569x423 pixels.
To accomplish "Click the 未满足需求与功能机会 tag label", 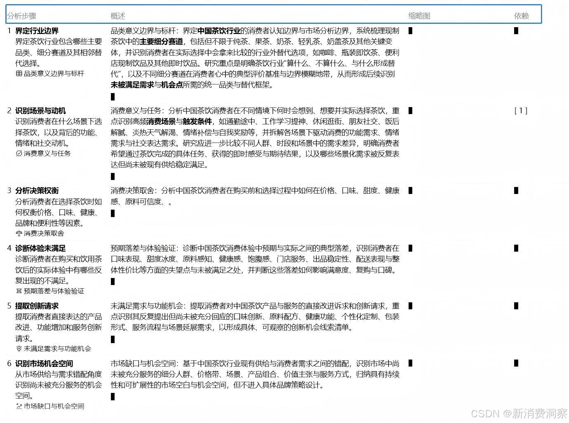I will click(57, 349).
